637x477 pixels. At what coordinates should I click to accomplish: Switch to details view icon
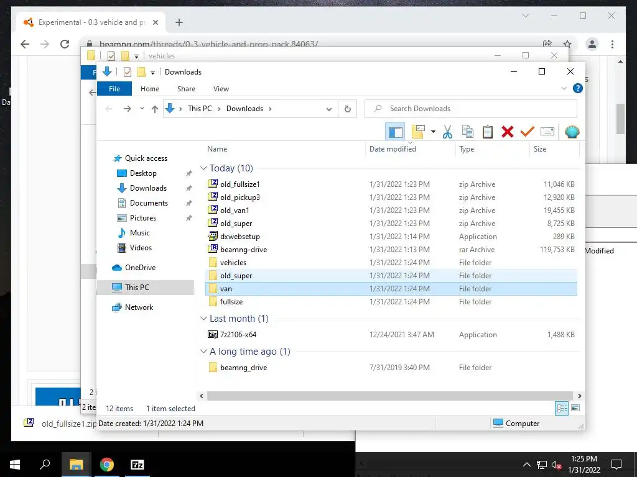coord(562,408)
